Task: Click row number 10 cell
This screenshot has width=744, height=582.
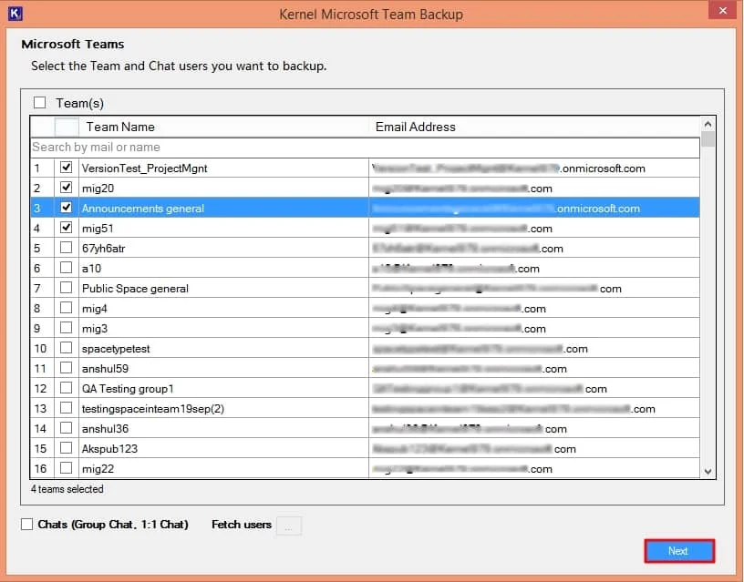Action: (x=42, y=348)
